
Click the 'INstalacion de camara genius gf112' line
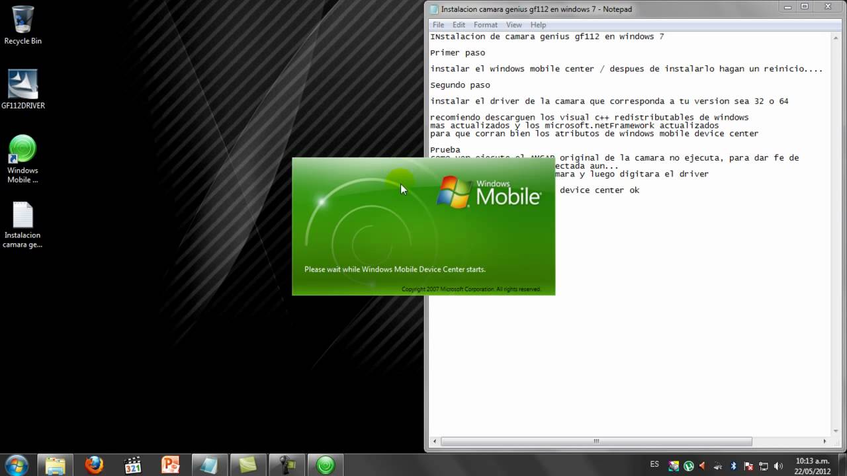tap(547, 37)
